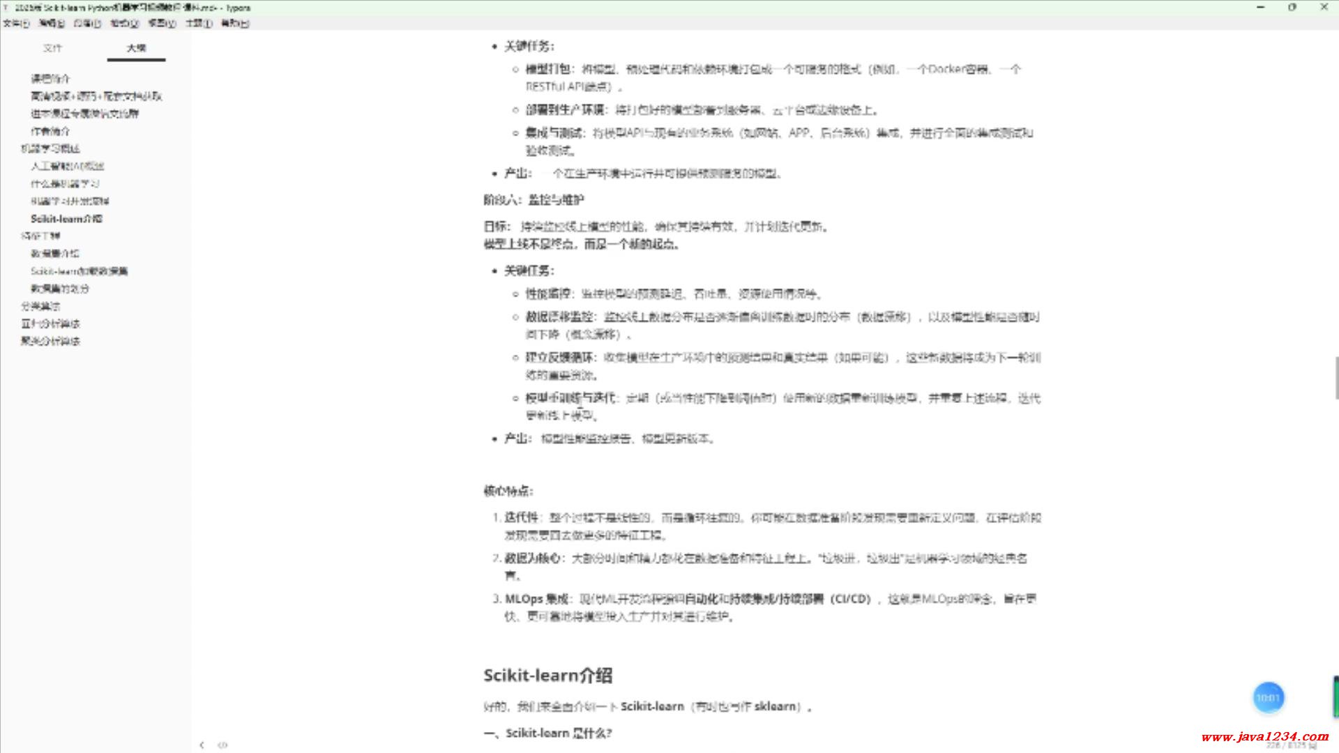Click the vertical scrollbar thumb
The image size is (1339, 753).
pos(1336,377)
